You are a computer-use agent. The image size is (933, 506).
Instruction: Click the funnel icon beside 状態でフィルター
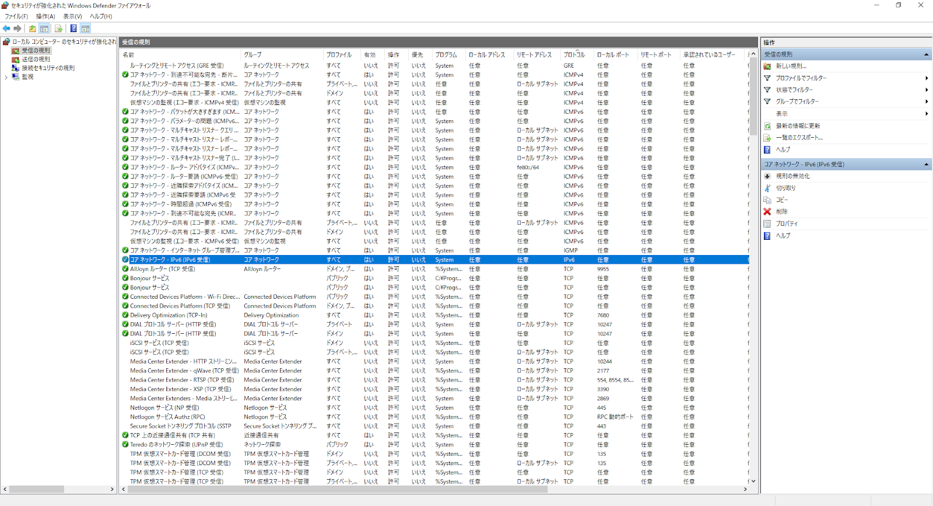pos(767,89)
